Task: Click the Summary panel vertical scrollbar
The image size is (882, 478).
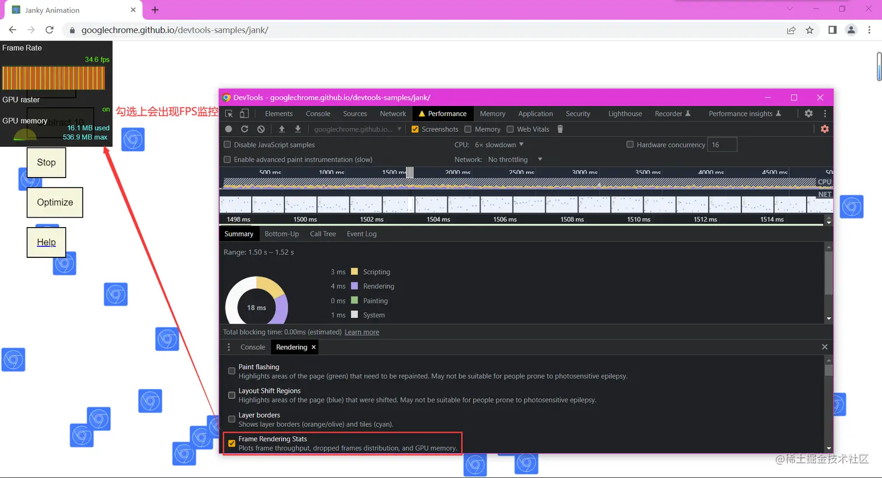Action: click(x=829, y=274)
